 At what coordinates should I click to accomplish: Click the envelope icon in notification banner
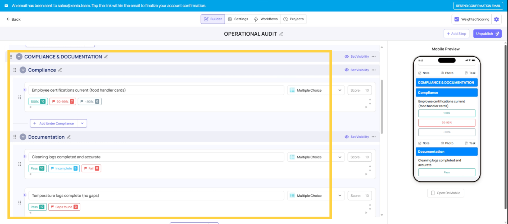[x=6, y=6]
